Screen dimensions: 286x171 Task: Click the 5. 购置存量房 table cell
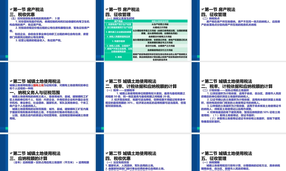119,41
